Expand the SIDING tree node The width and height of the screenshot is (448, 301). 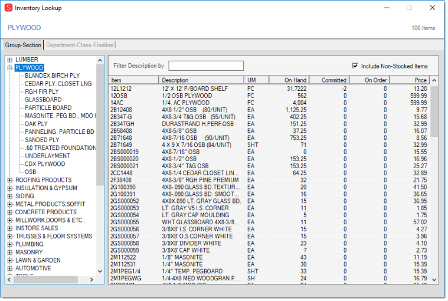[10, 196]
